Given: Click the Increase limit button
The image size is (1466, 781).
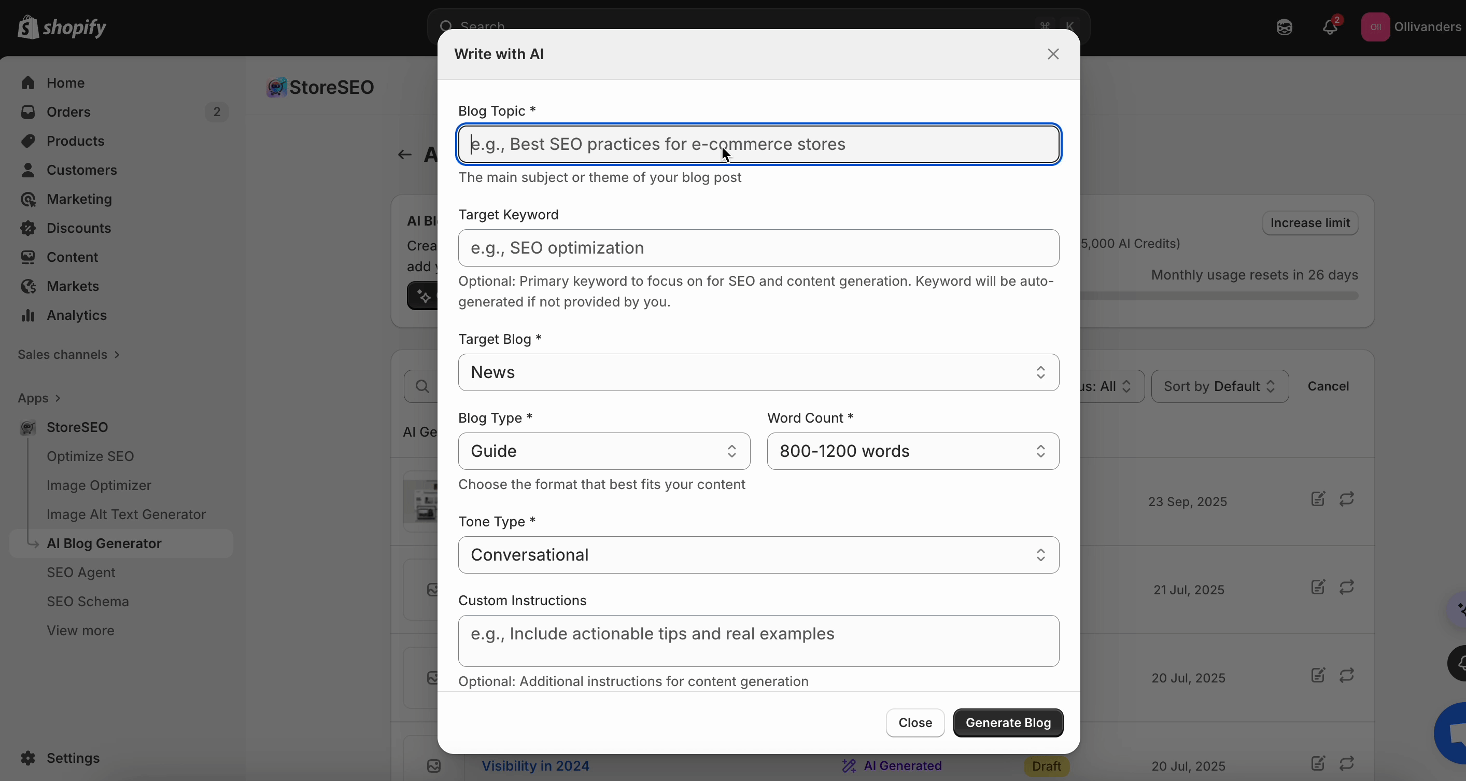Looking at the screenshot, I should tap(1310, 223).
